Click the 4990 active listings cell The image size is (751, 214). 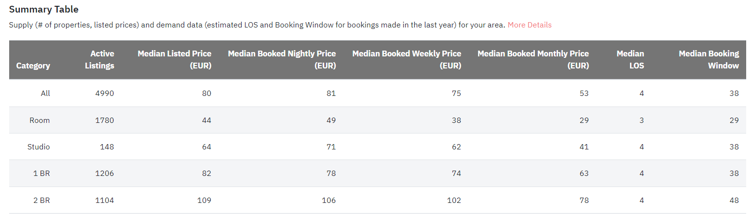pos(105,94)
